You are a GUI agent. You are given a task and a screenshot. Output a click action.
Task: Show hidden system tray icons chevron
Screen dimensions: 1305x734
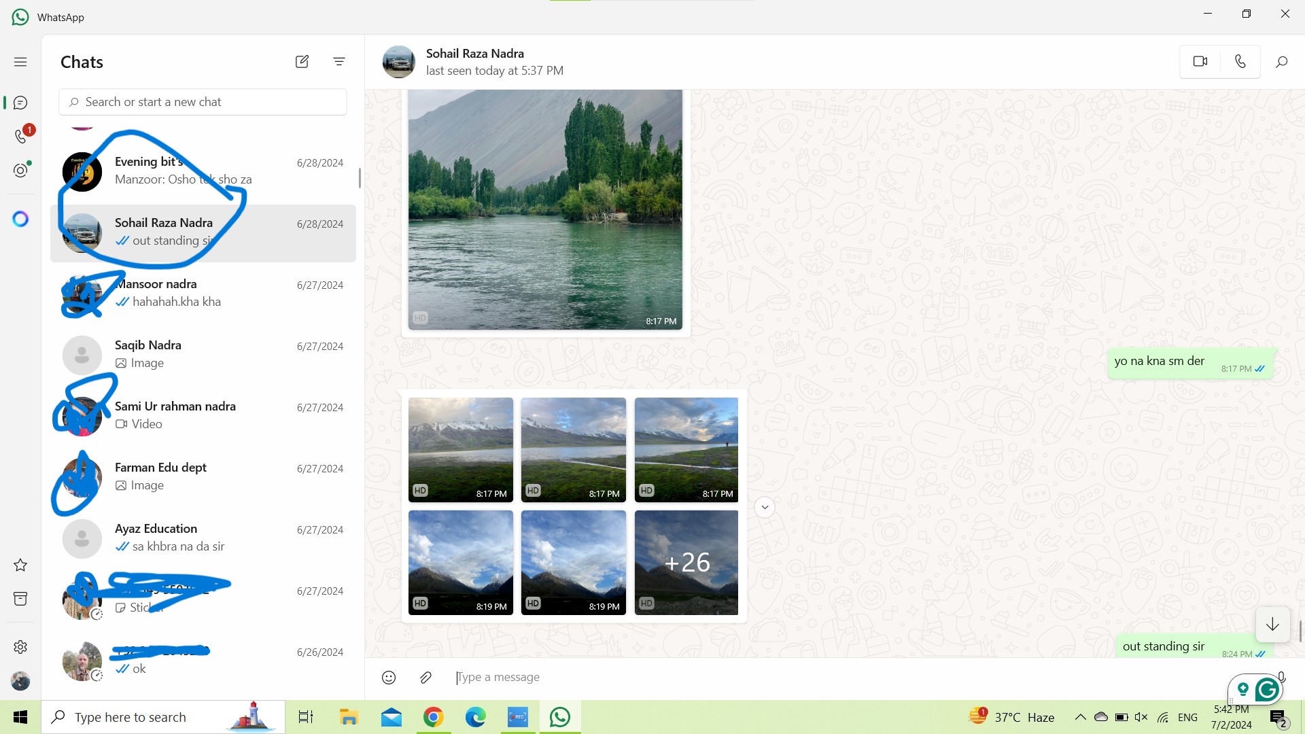(1080, 717)
